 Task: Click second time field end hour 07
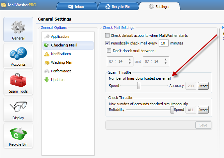coord(147,61)
